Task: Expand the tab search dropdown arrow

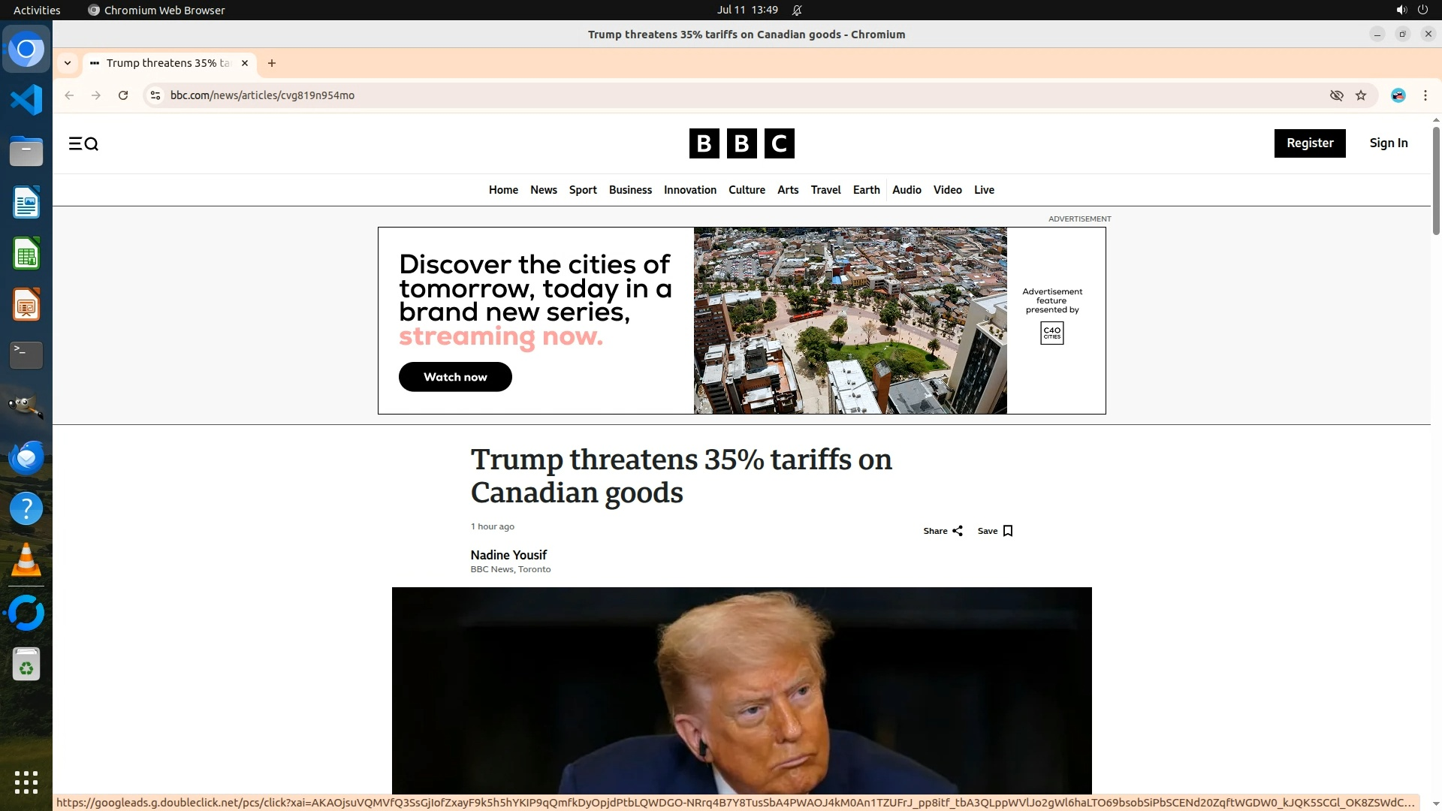Action: (x=68, y=63)
